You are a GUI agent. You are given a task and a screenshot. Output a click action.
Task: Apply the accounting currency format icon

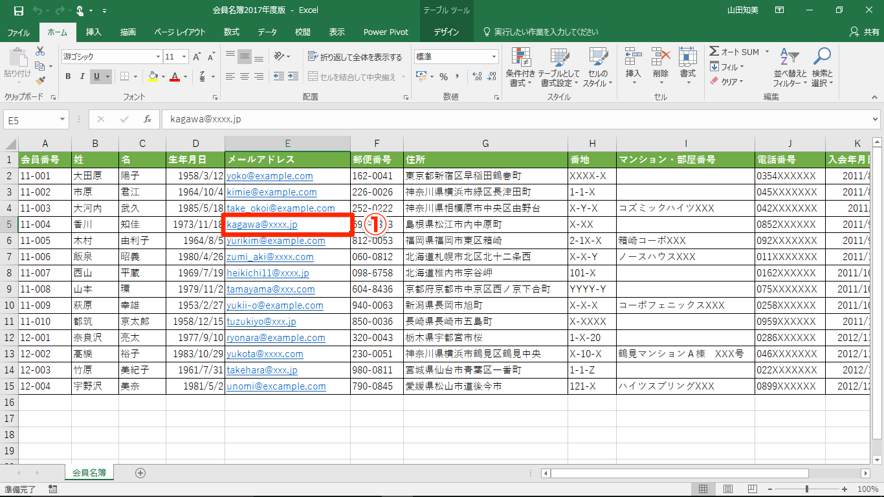tap(422, 76)
